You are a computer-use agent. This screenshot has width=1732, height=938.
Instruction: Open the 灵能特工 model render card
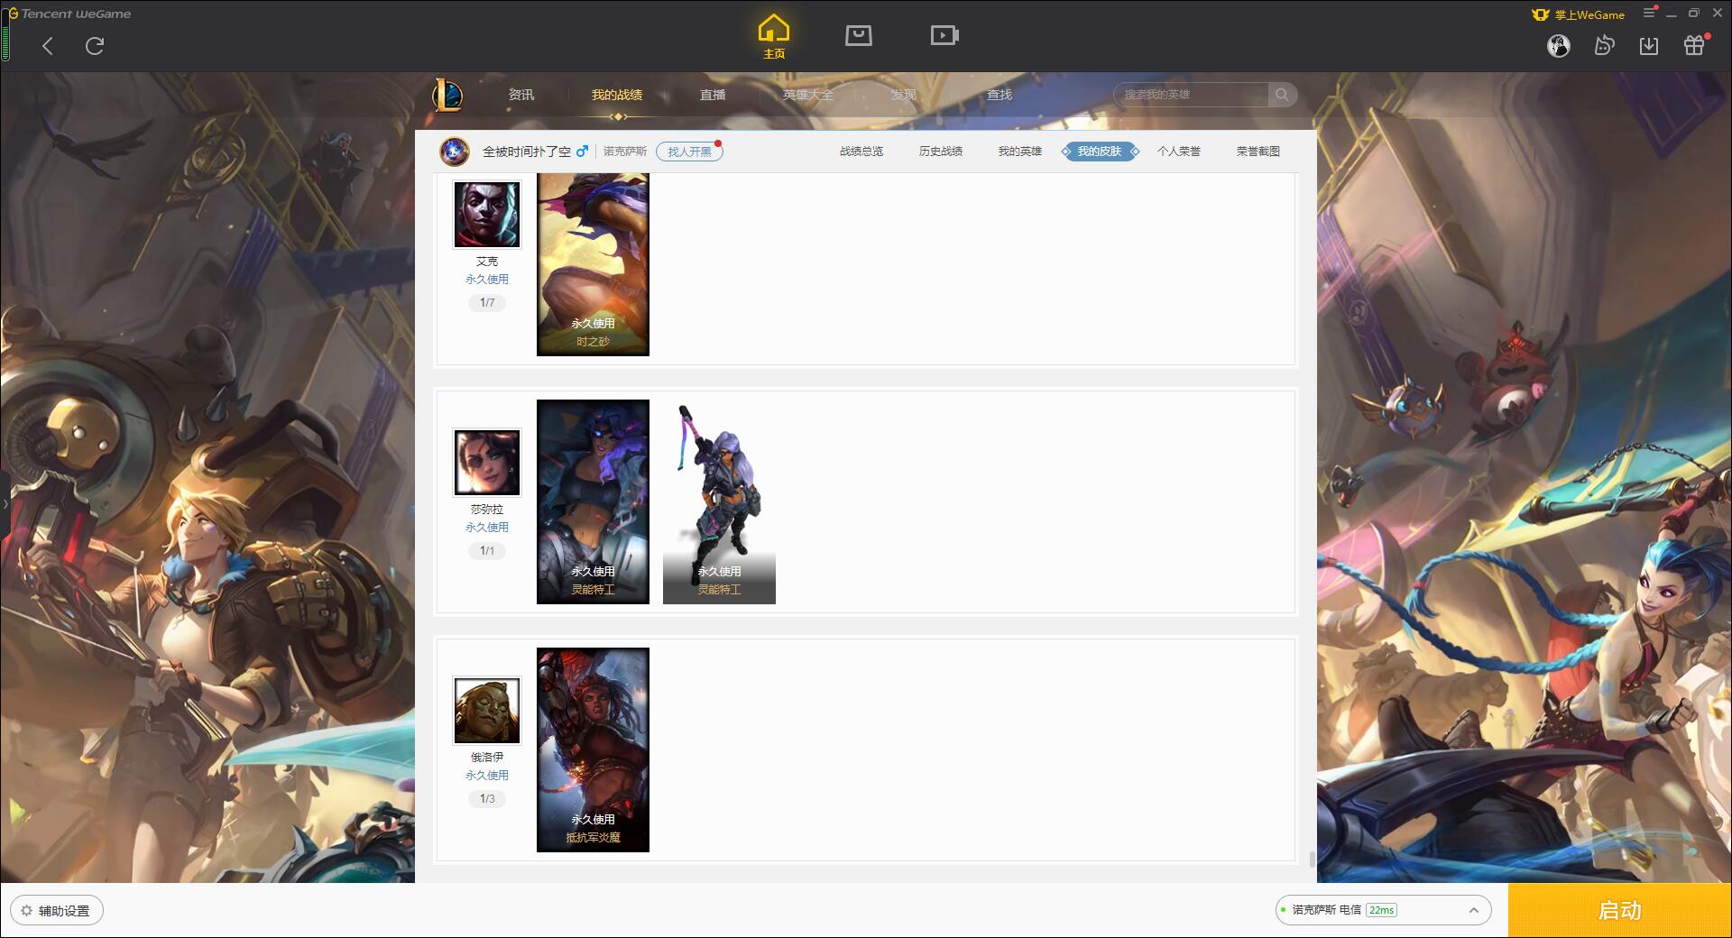719,501
